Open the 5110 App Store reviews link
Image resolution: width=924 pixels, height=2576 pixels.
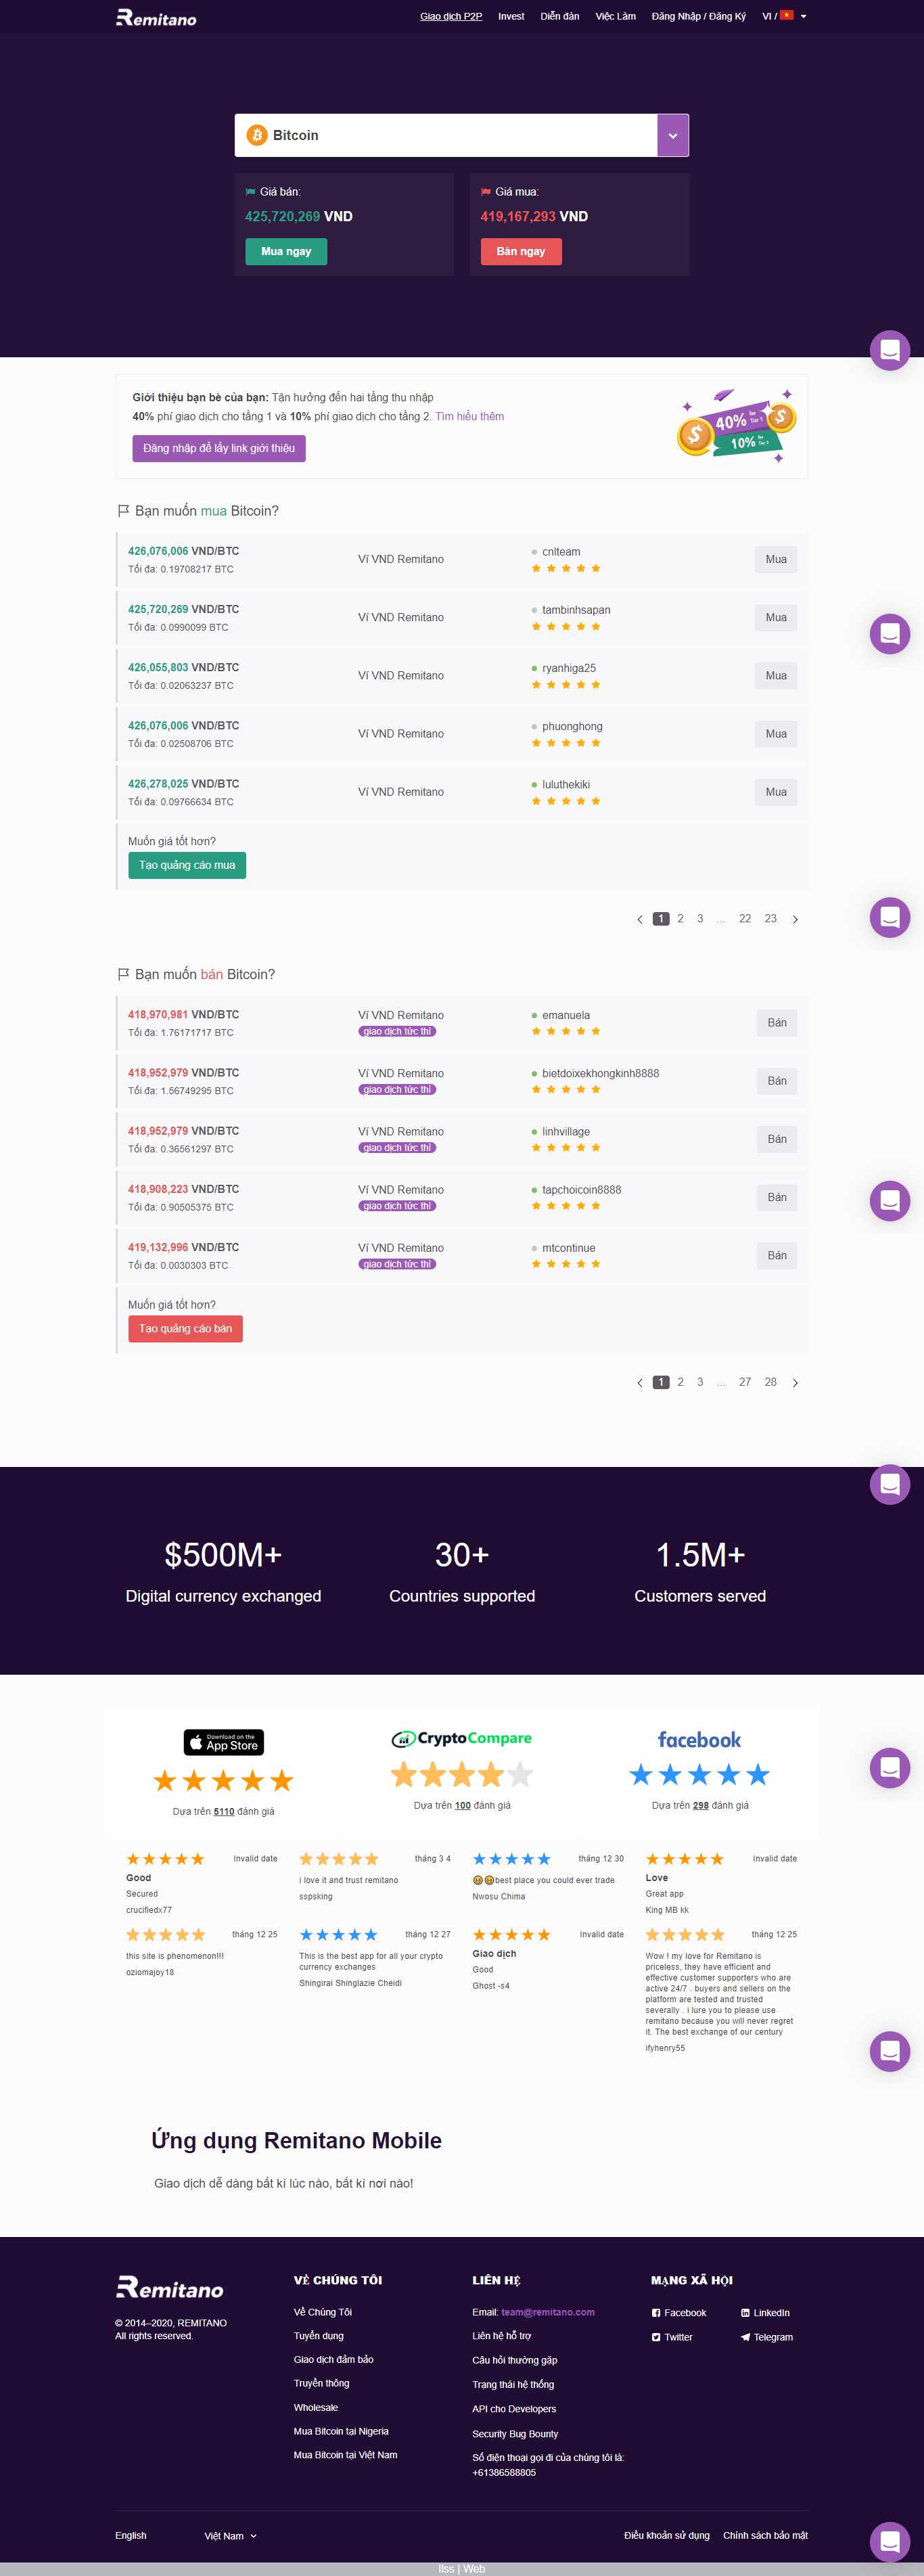tap(224, 1811)
